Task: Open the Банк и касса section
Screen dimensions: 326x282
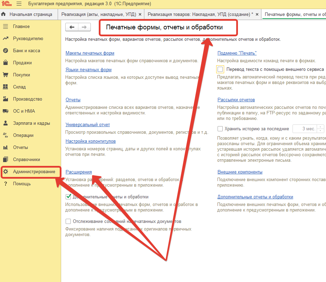Action: coord(27,50)
